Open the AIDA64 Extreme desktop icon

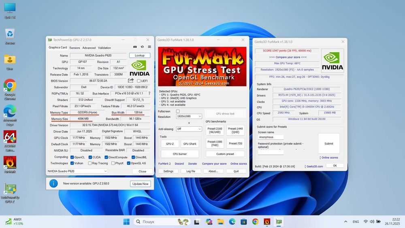10,141
